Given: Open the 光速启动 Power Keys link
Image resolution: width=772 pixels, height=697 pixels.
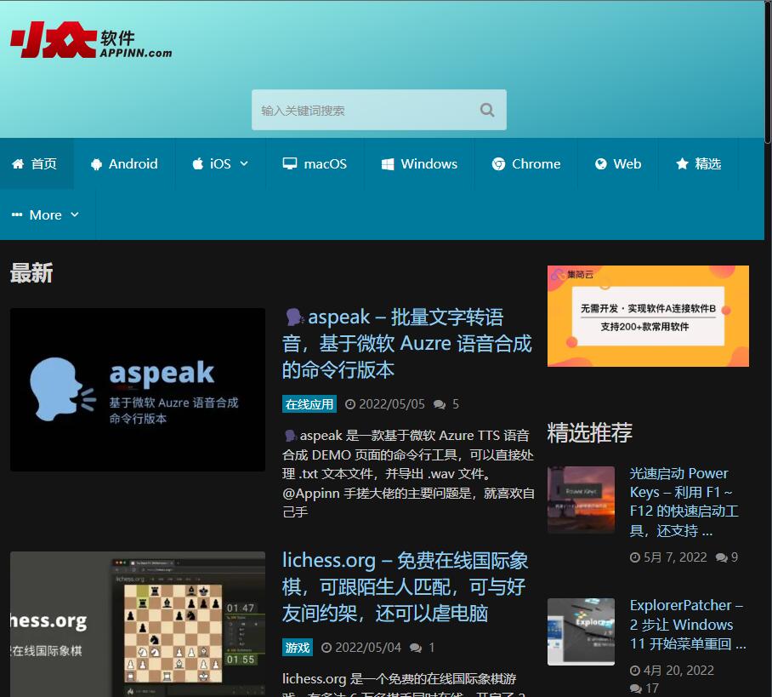Looking at the screenshot, I should point(684,502).
